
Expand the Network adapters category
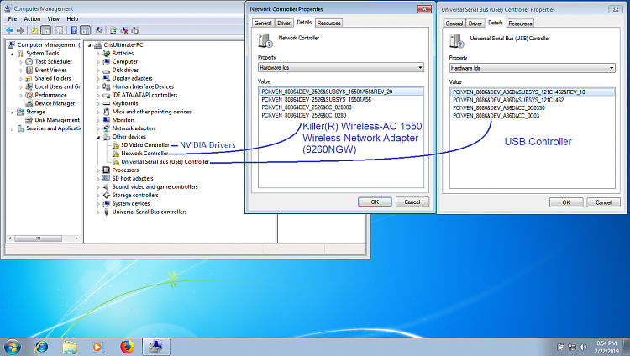tap(98, 128)
